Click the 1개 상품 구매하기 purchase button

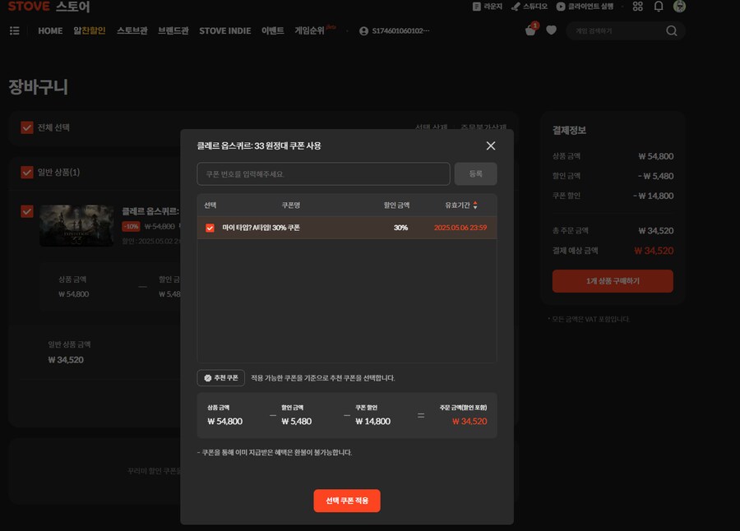click(613, 280)
